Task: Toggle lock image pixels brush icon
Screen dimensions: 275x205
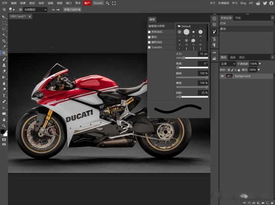Action: point(232,70)
